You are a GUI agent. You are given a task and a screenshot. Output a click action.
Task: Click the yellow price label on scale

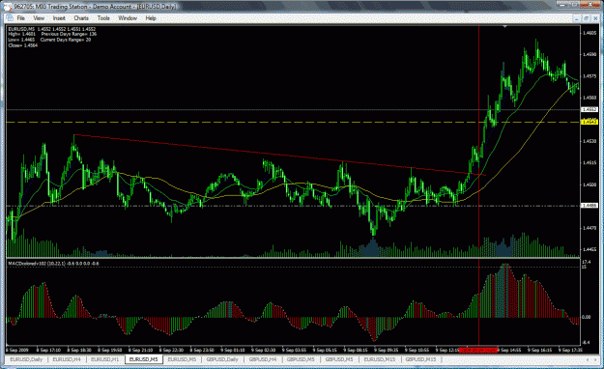click(590, 122)
